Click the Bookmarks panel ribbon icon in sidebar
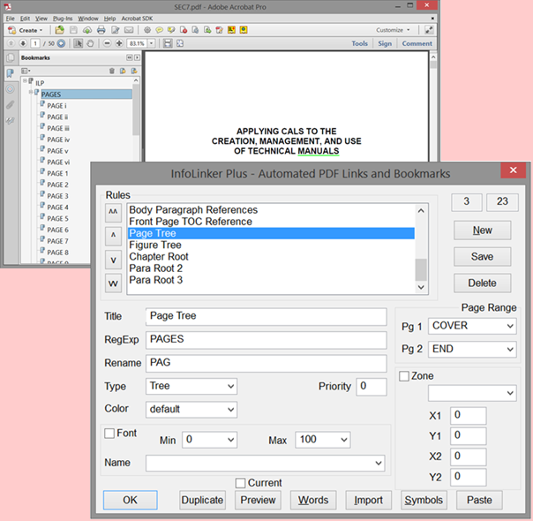533x521 pixels. [x=11, y=72]
